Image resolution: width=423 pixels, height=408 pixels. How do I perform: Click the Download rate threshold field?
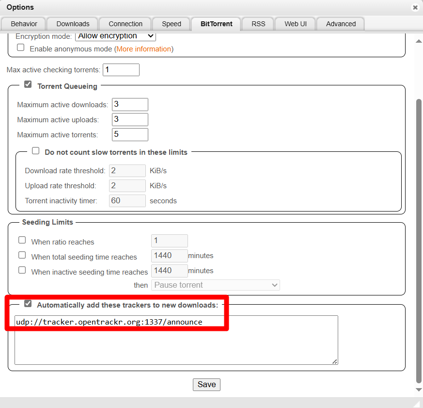[x=127, y=171]
